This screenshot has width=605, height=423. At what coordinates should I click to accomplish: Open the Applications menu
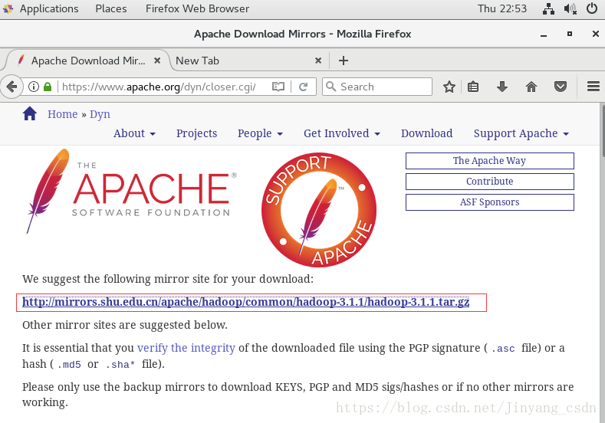click(x=49, y=8)
